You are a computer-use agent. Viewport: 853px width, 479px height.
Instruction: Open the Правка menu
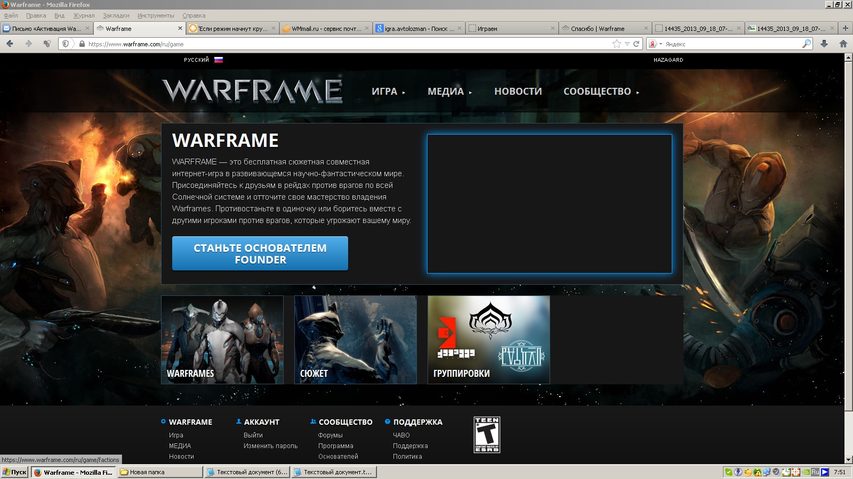point(36,15)
